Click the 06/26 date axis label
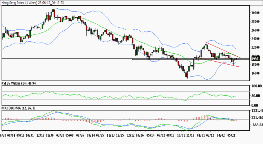This screenshot has height=144, width=263. (x=80, y=135)
